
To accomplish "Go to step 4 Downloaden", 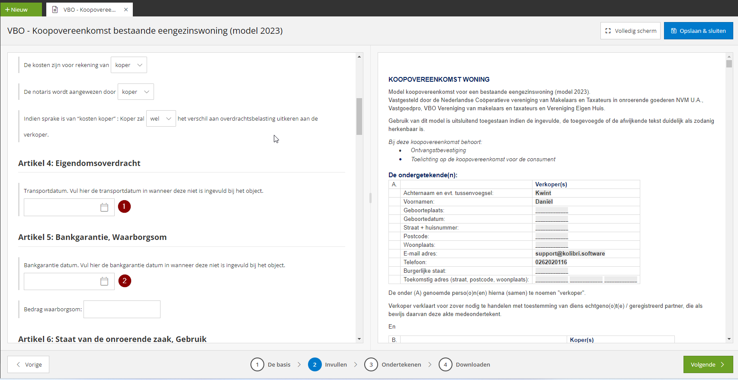I will 465,364.
